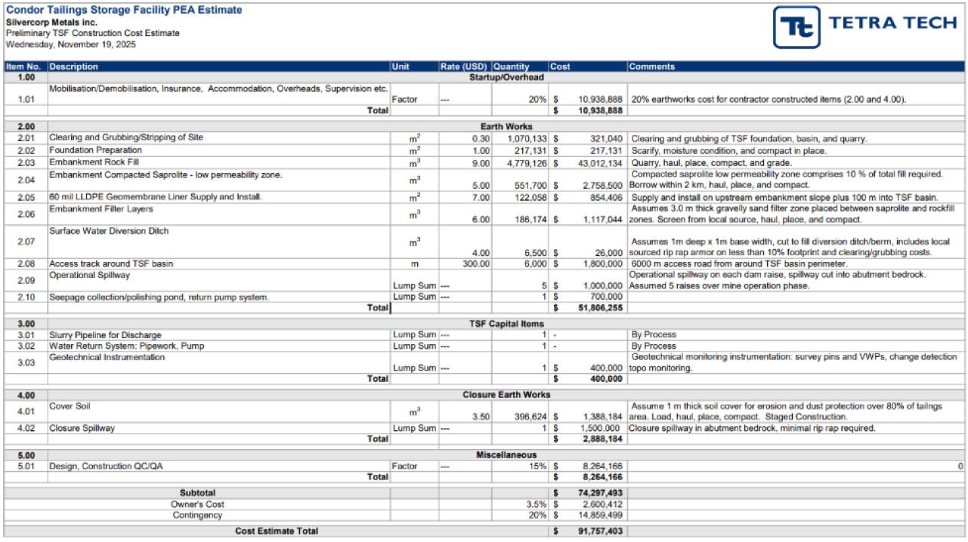Click the Rate (USD) column header
Screen dimensions: 968x542
click(464, 66)
